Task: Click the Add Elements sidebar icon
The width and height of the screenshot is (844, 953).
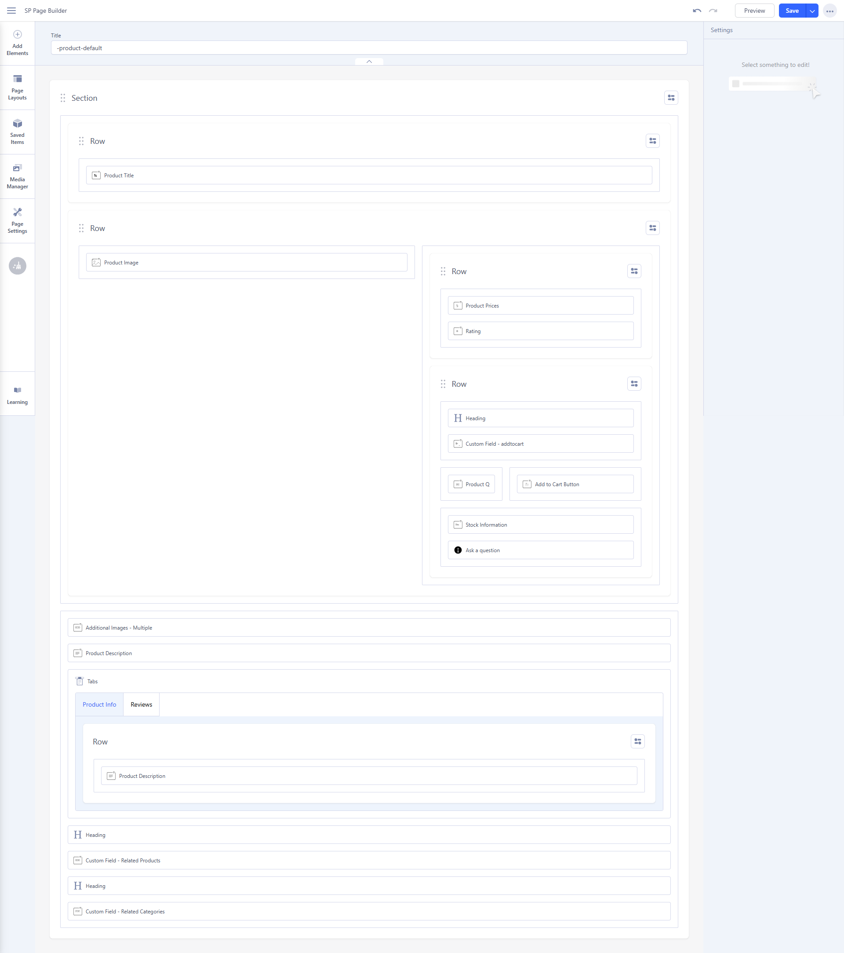Action: (17, 43)
